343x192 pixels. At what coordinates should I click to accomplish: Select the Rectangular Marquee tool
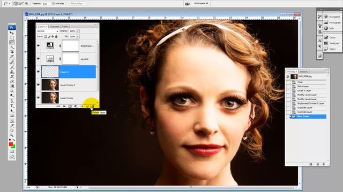click(12, 38)
